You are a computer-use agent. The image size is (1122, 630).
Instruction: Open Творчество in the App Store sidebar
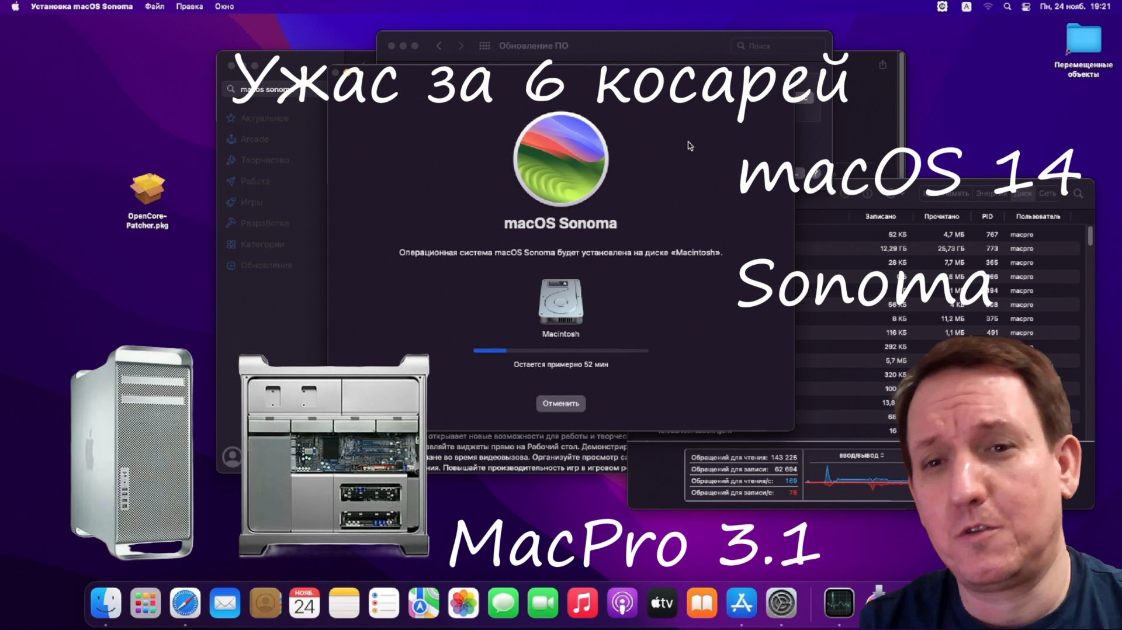point(258,160)
